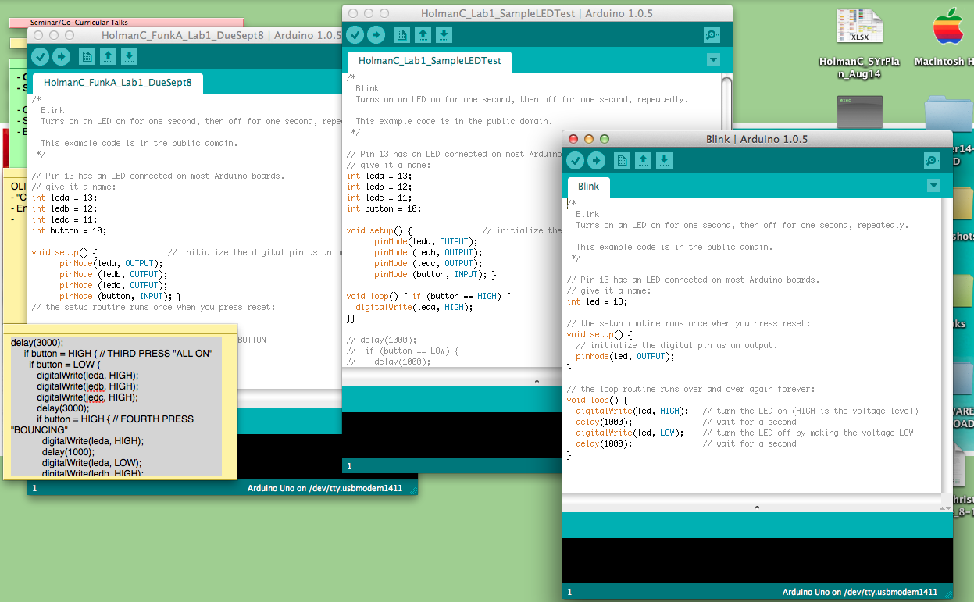Click Arduino Uno port status in Blink window
This screenshot has width=974, height=602.
coord(859,592)
